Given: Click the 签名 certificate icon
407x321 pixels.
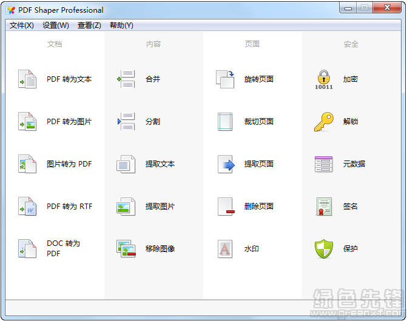Looking at the screenshot, I should 324,207.
